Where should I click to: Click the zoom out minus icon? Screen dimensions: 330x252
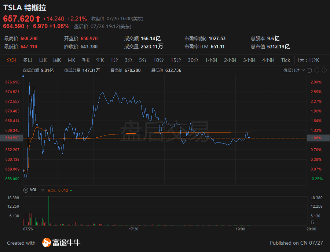pos(317,70)
